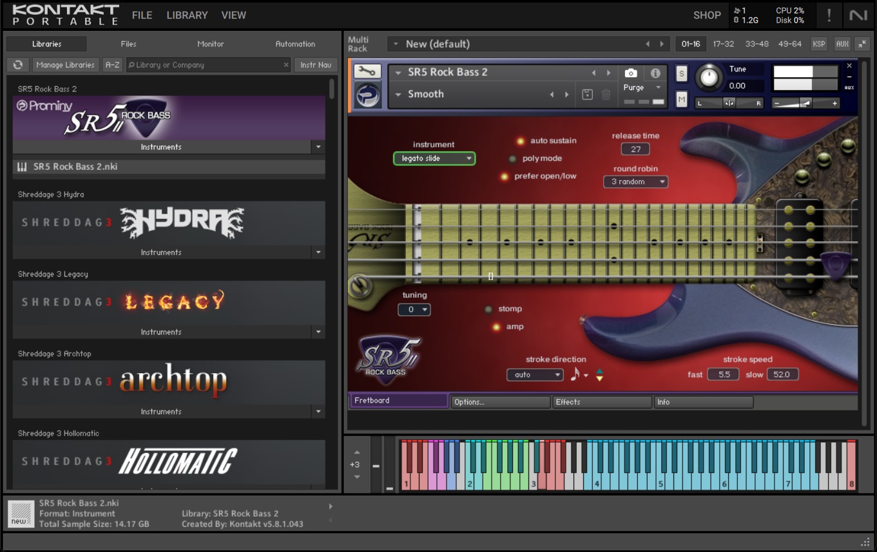Refresh libraries icon button
The width and height of the screenshot is (877, 552).
coord(18,65)
